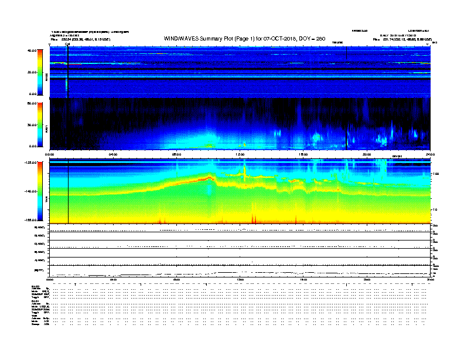Click RAD2 heading in bottom status table
Screen dimensions: 464x359
[35, 286]
